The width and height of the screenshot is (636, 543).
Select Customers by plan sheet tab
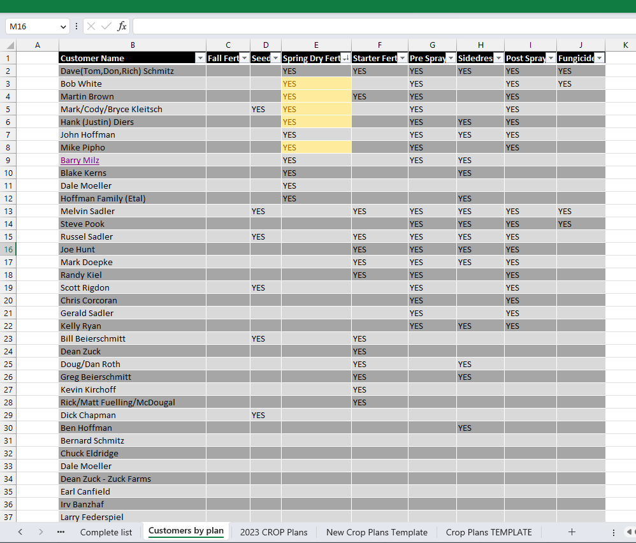click(x=186, y=531)
